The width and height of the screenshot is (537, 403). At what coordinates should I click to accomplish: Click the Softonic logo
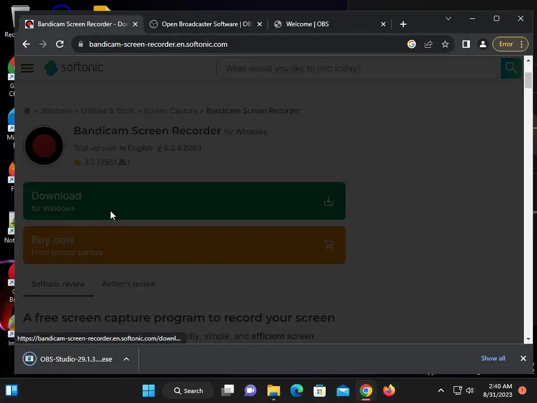[x=73, y=68]
